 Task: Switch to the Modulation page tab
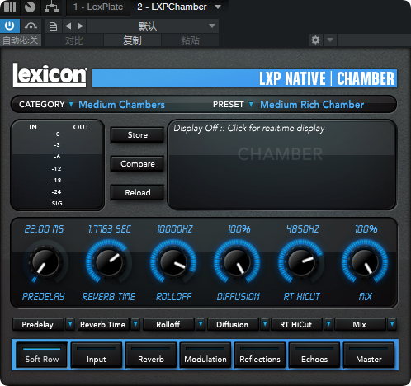tap(205, 355)
